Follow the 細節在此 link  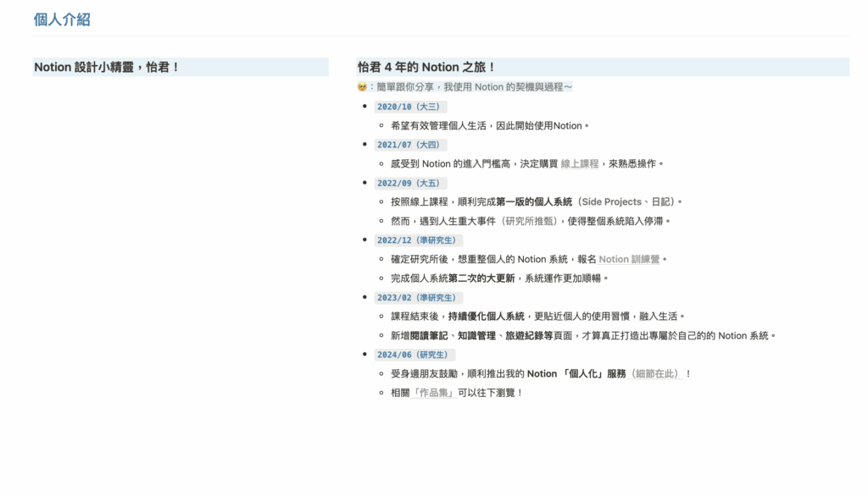pos(656,374)
